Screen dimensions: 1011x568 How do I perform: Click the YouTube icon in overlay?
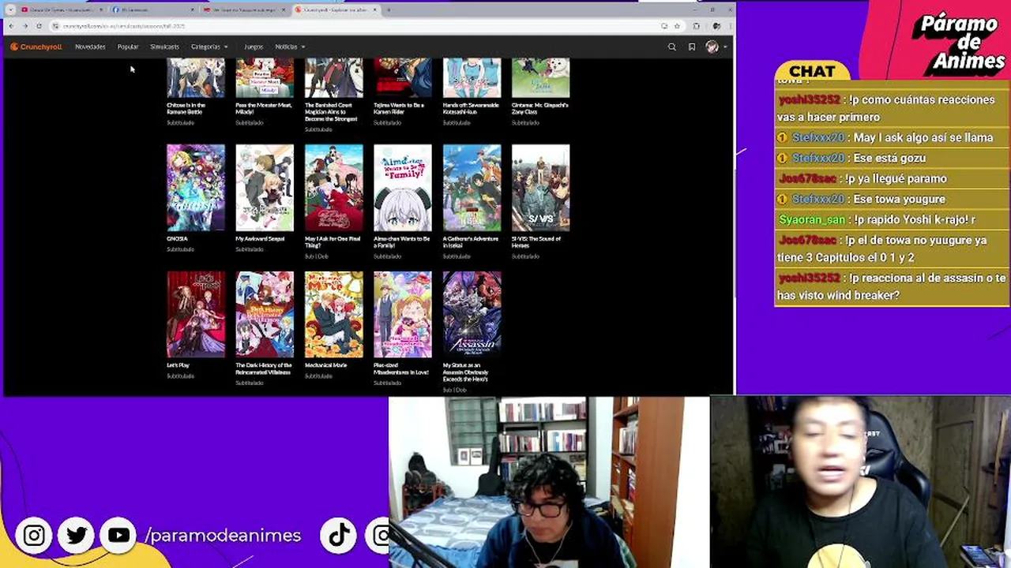[118, 536]
